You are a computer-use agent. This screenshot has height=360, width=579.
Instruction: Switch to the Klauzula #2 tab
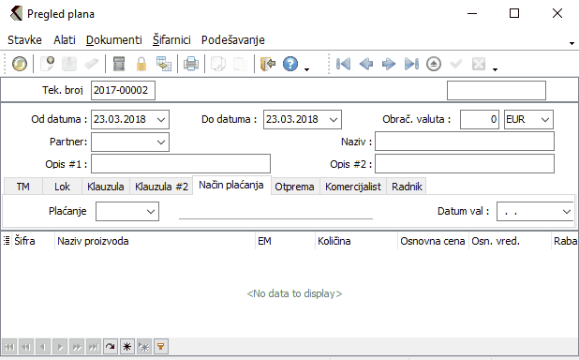tap(161, 187)
